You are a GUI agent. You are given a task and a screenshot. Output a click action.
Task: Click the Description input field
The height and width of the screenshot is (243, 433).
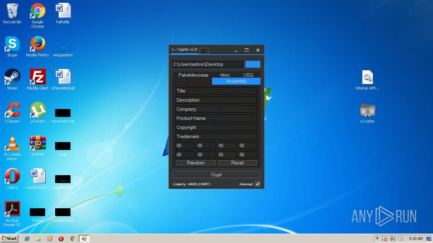pyautogui.click(x=216, y=100)
